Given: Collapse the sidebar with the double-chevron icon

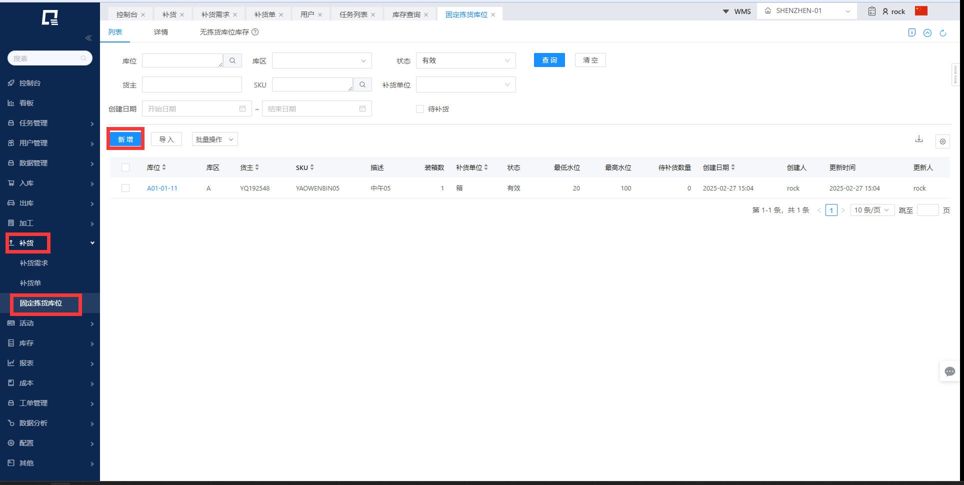Looking at the screenshot, I should click(x=88, y=38).
